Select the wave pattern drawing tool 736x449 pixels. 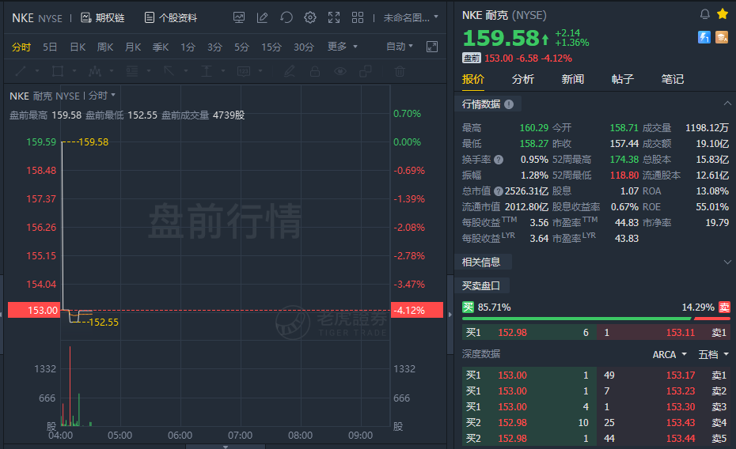coord(95,71)
